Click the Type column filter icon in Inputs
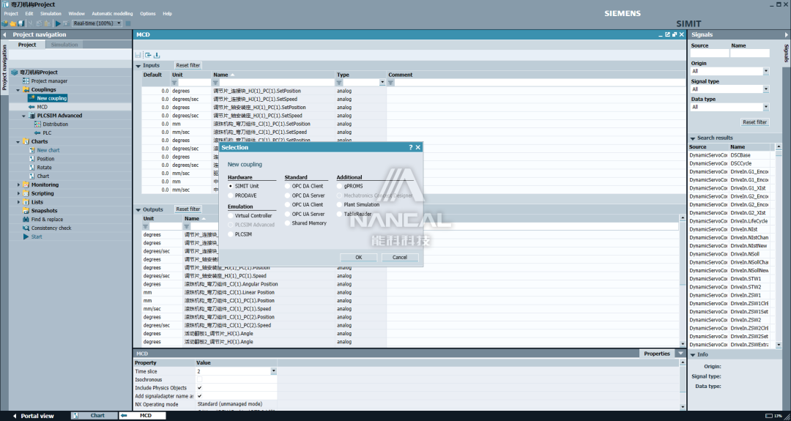The height and width of the screenshot is (421, 791). point(340,83)
